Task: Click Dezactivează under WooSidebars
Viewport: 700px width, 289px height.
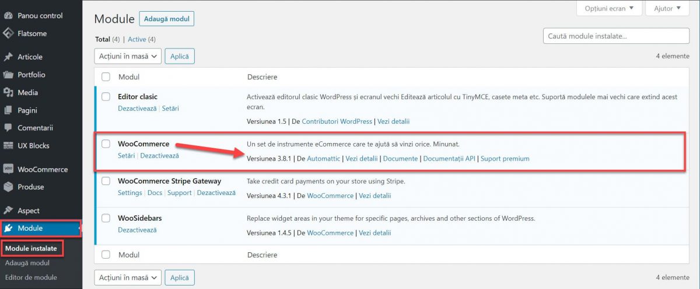Action: pos(137,230)
